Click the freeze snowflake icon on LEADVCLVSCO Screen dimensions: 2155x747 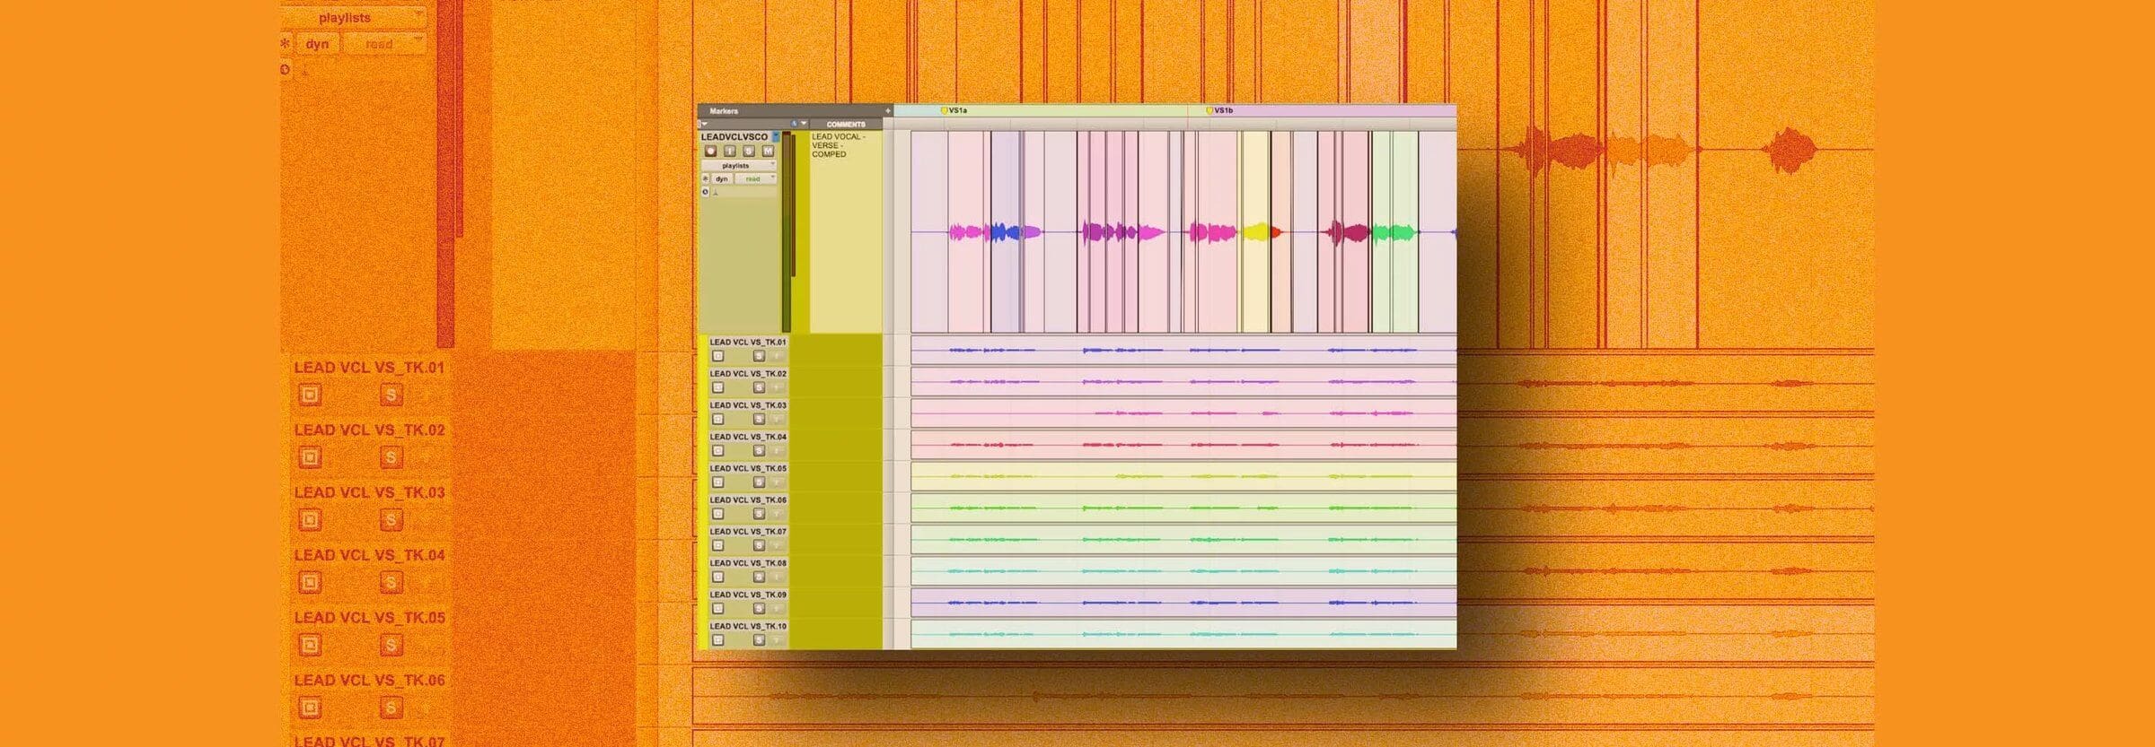point(705,178)
